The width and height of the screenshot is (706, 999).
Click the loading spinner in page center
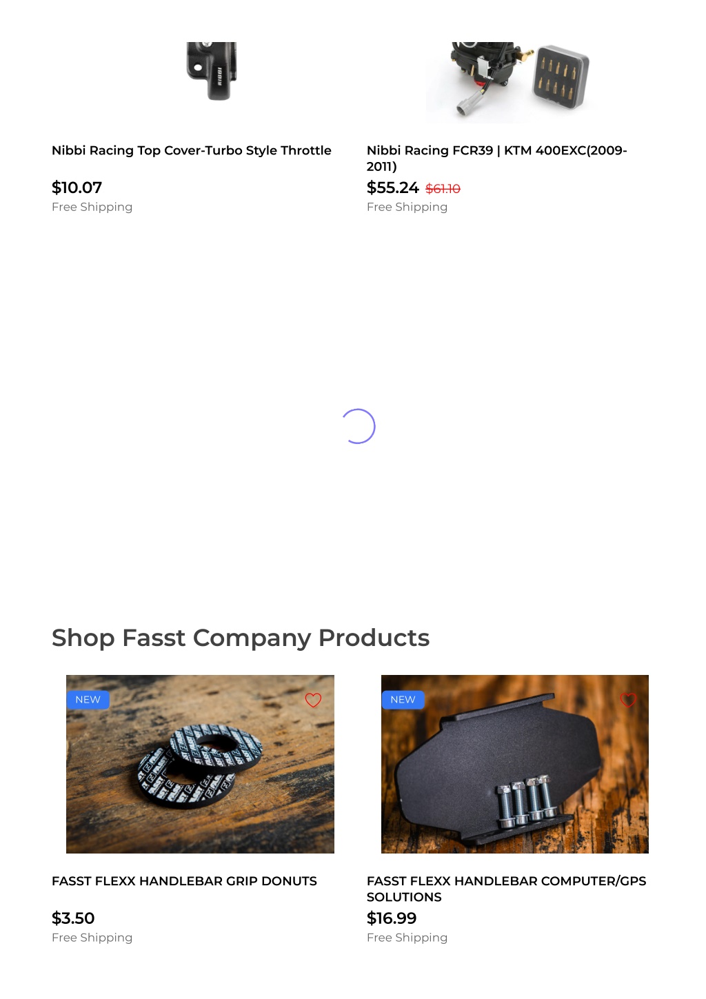pos(359,426)
